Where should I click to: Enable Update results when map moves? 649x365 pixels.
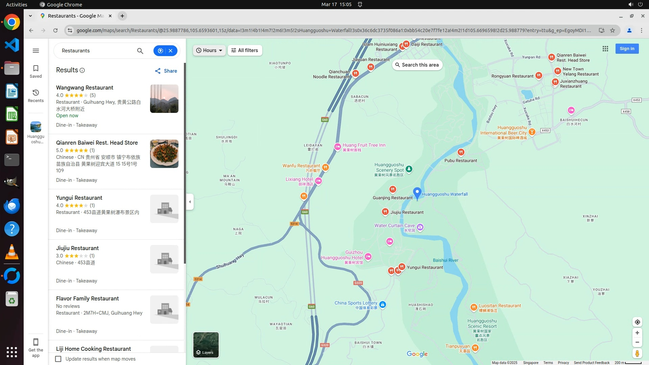[58, 359]
